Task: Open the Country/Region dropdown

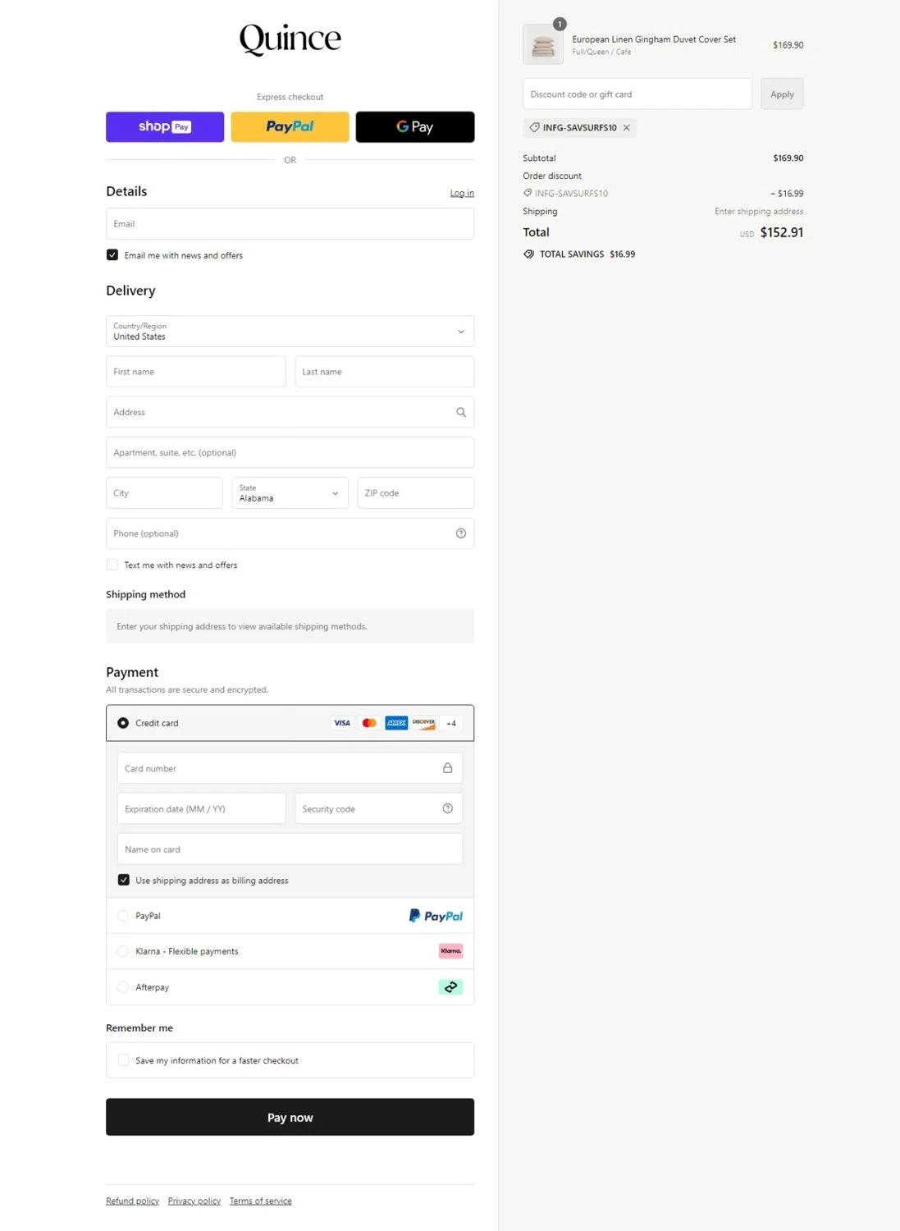Action: (x=290, y=332)
